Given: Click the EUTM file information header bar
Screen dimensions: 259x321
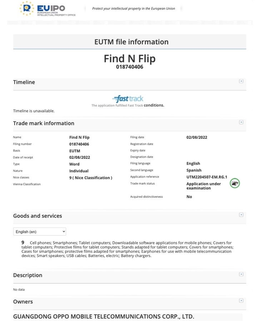Looking at the screenshot, I should (x=129, y=42).
